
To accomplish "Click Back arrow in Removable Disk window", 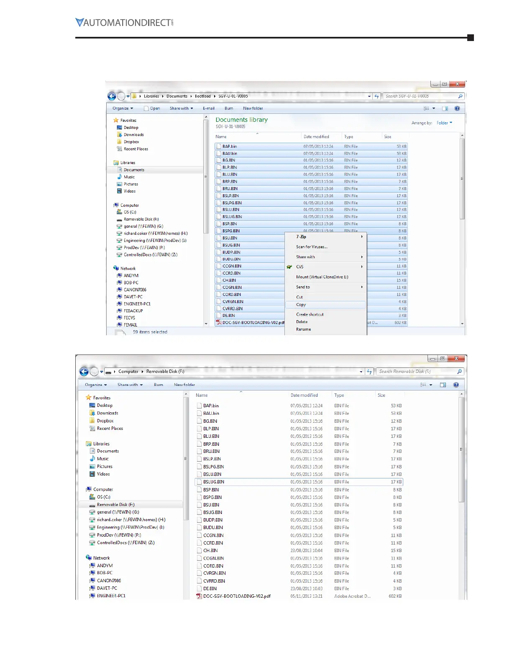I will point(84,372).
